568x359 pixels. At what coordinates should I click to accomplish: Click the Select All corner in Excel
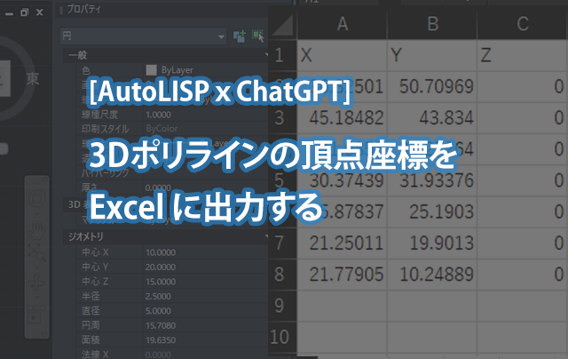(280, 23)
